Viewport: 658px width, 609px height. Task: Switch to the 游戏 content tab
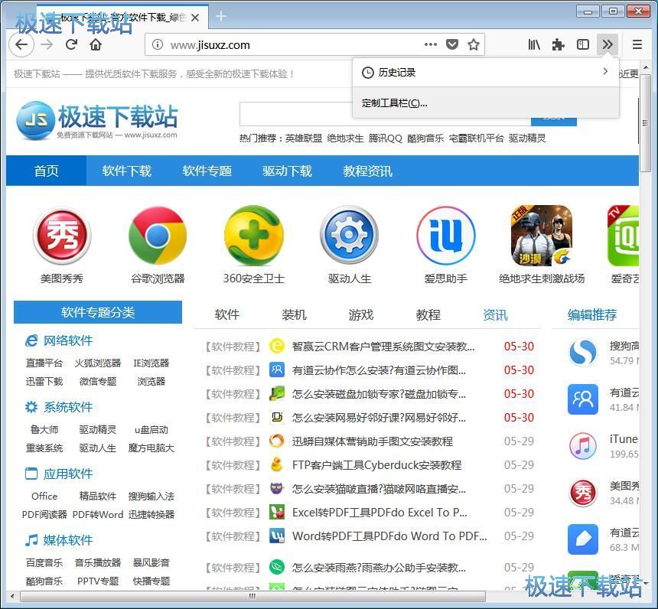tap(361, 314)
